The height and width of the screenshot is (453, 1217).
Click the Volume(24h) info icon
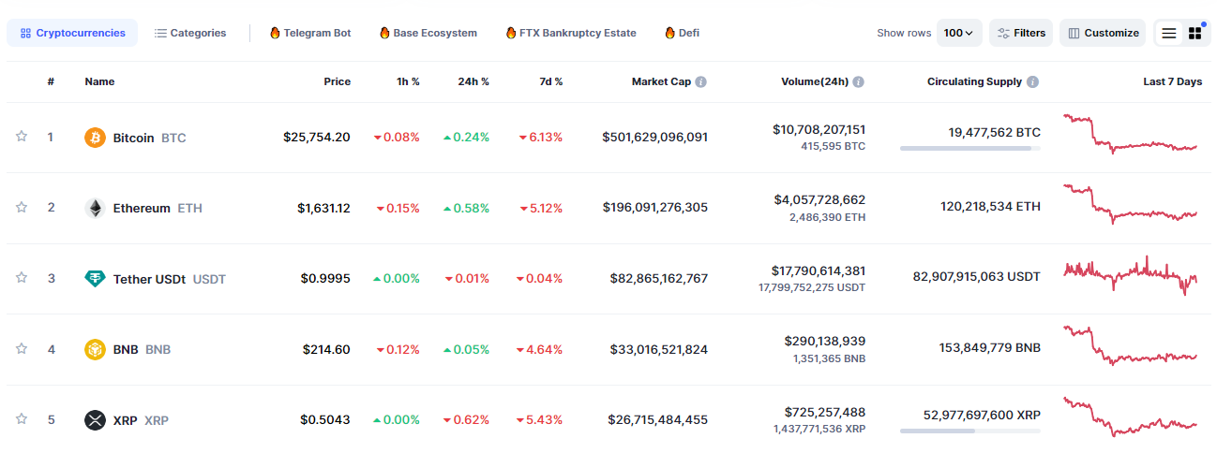859,82
